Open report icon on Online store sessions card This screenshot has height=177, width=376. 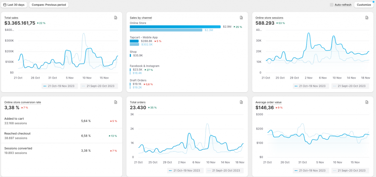(x=367, y=18)
